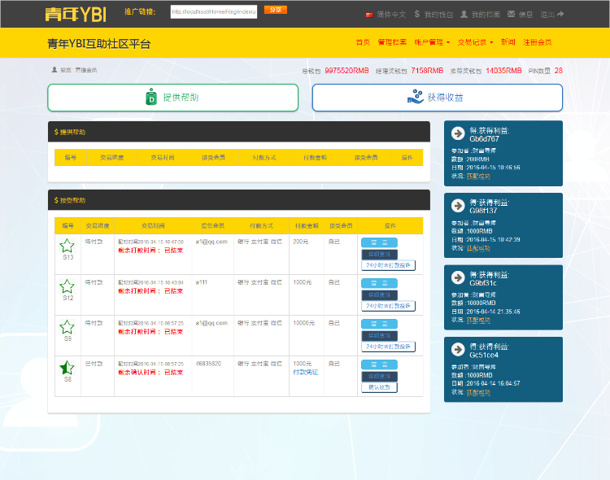Click the arrow icon on card Gb6d767

point(458,134)
